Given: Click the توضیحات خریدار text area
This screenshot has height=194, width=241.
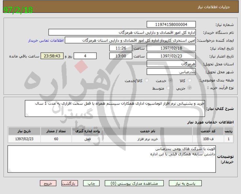Looking at the screenshot, I should point(112,159).
